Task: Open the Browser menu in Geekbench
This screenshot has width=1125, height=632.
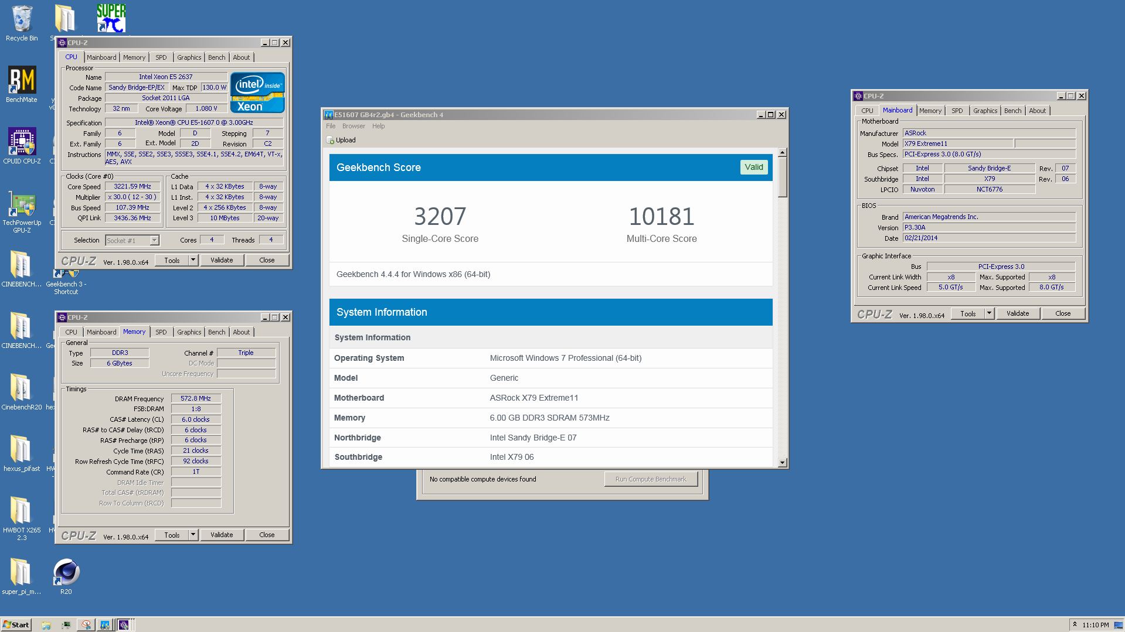Action: click(x=354, y=126)
